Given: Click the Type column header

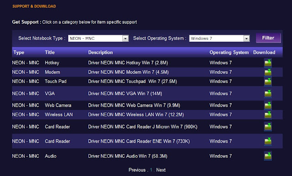Looking at the screenshot, I should tap(19, 52).
